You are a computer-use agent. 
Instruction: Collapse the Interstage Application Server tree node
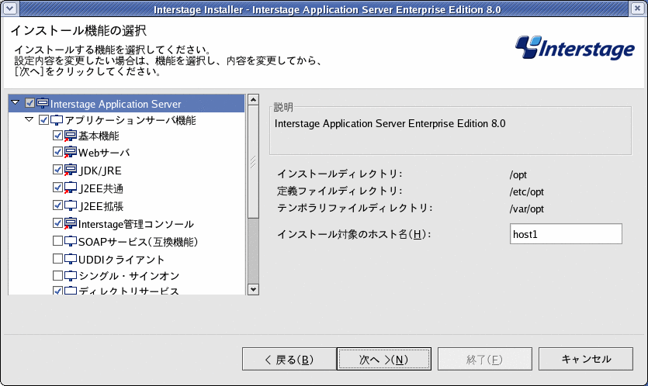pyautogui.click(x=16, y=102)
